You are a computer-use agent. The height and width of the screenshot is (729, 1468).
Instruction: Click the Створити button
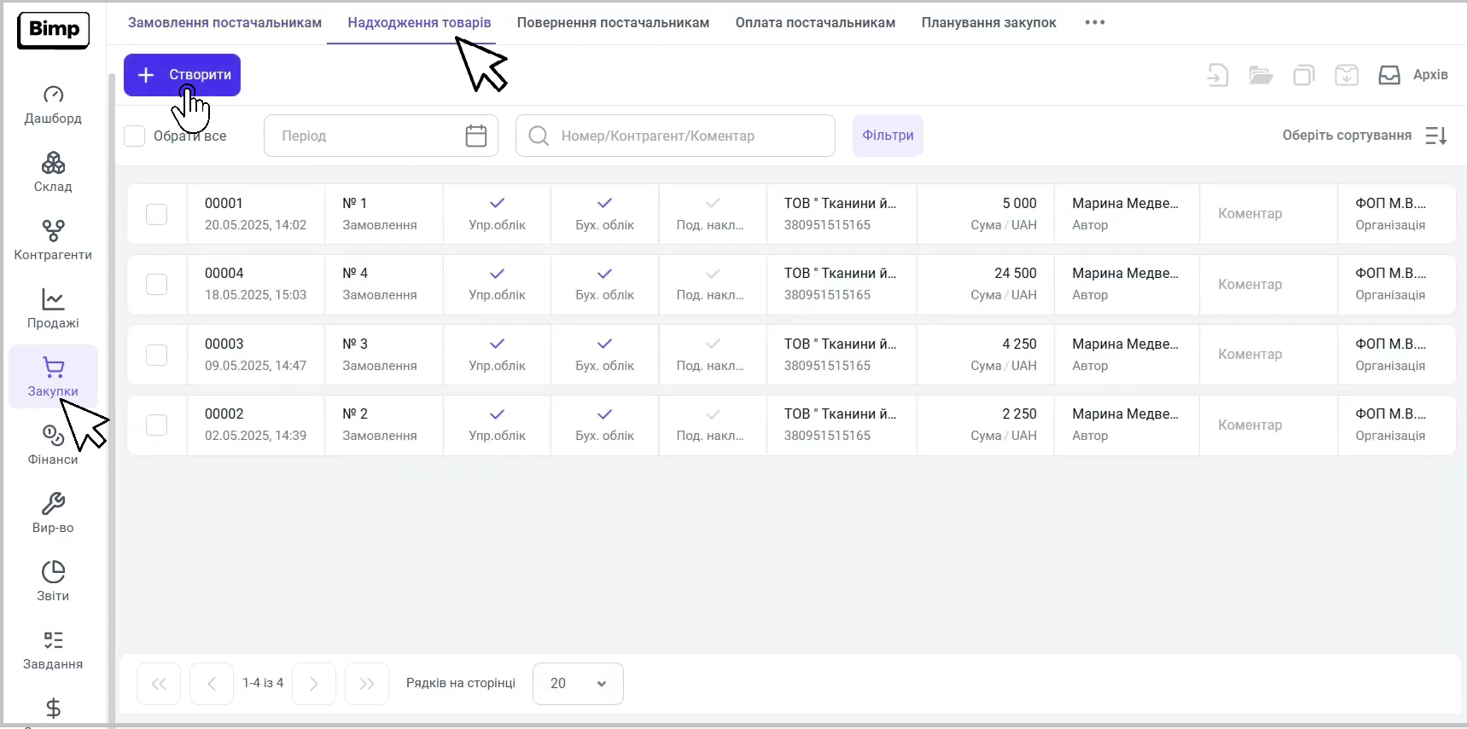pyautogui.click(x=183, y=75)
